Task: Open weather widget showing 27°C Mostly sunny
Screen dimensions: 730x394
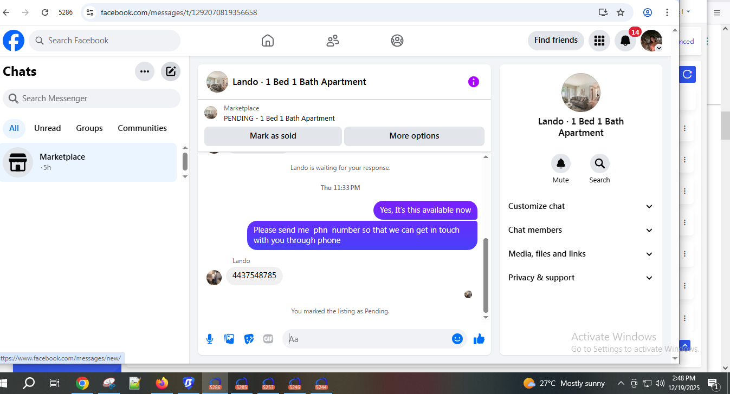Action: [x=564, y=383]
